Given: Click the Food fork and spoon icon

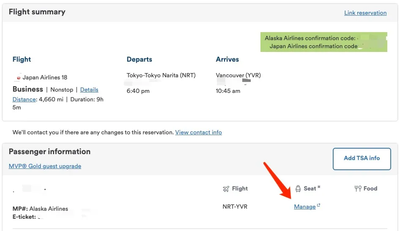Looking at the screenshot, I should 358,188.
